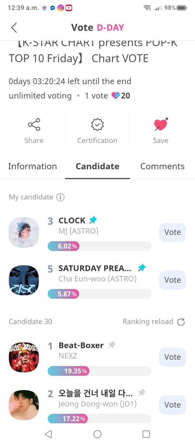Tap the Save heart icon
Screen dimensions: 195x445
click(x=161, y=125)
